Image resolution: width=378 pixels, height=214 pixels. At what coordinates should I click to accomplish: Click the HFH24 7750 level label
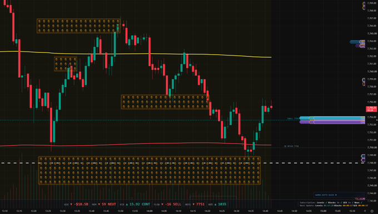tap(292, 146)
